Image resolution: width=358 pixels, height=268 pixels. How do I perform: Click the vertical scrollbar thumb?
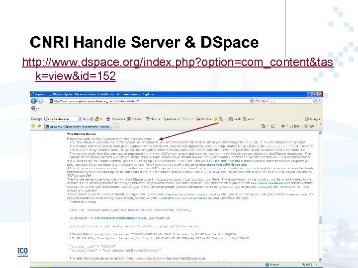coord(320,220)
